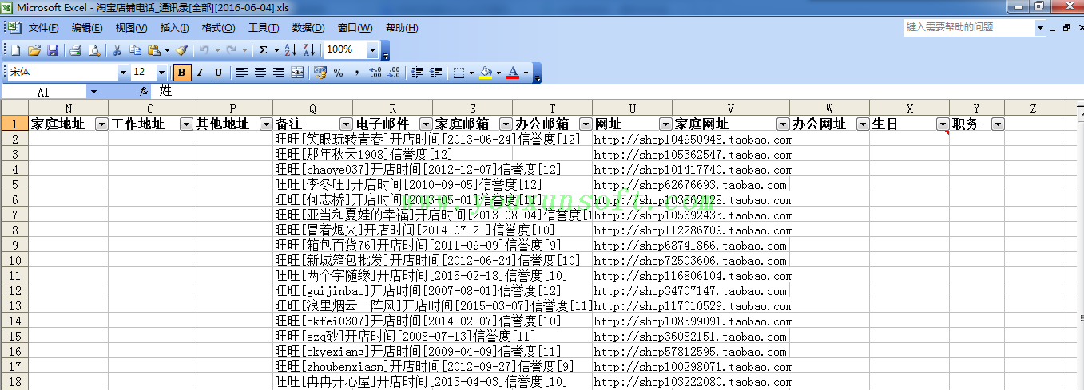Open the 工具(T) menu

[x=263, y=28]
